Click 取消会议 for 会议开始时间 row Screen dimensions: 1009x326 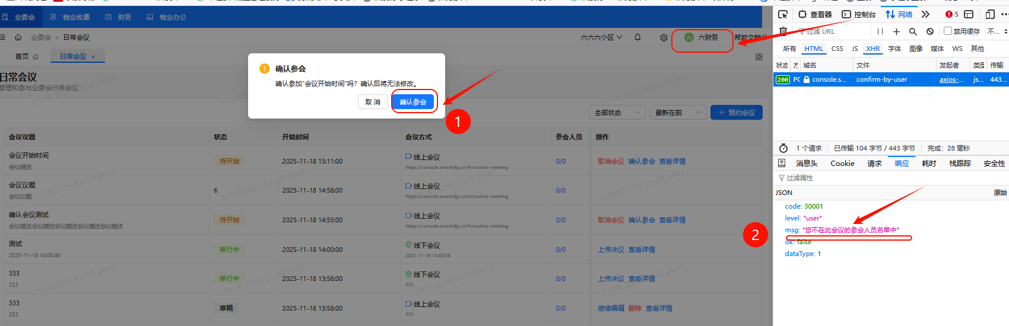coord(611,161)
